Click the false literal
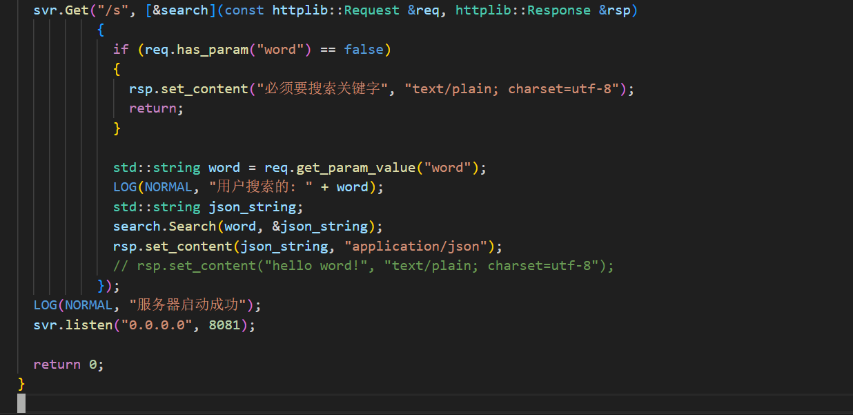 364,49
